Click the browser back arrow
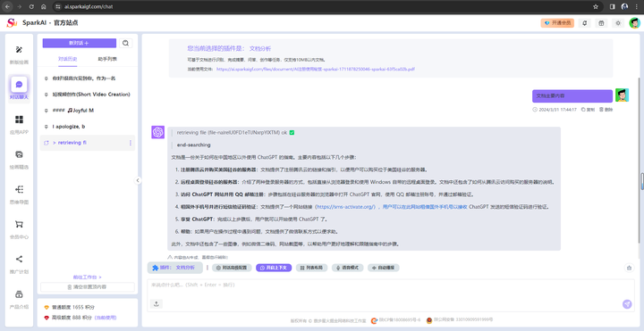644x331 pixels. 7,6
